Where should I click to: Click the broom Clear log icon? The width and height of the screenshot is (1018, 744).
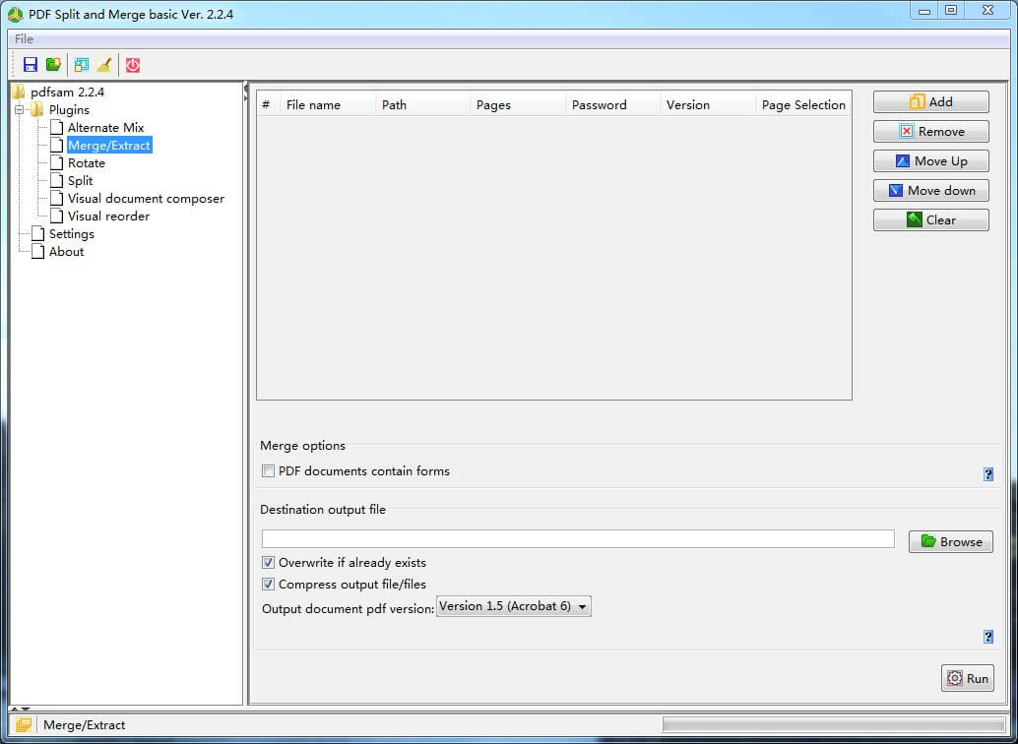pyautogui.click(x=104, y=64)
